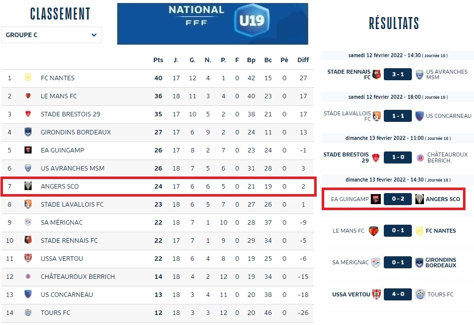Click the dropdown chevron arrow next to Groupe C
Screen dimensions: 474x325
coord(94,35)
